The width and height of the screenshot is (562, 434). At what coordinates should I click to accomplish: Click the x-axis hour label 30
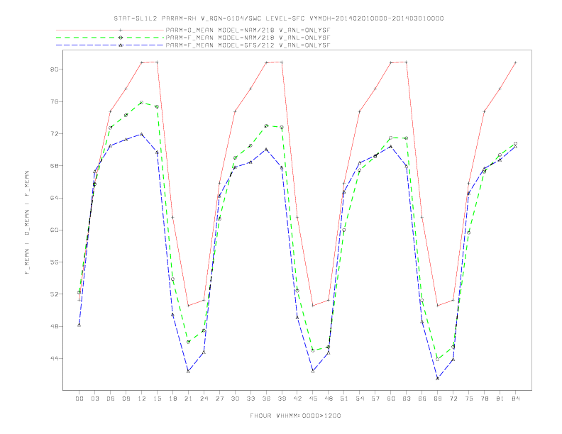235,399
